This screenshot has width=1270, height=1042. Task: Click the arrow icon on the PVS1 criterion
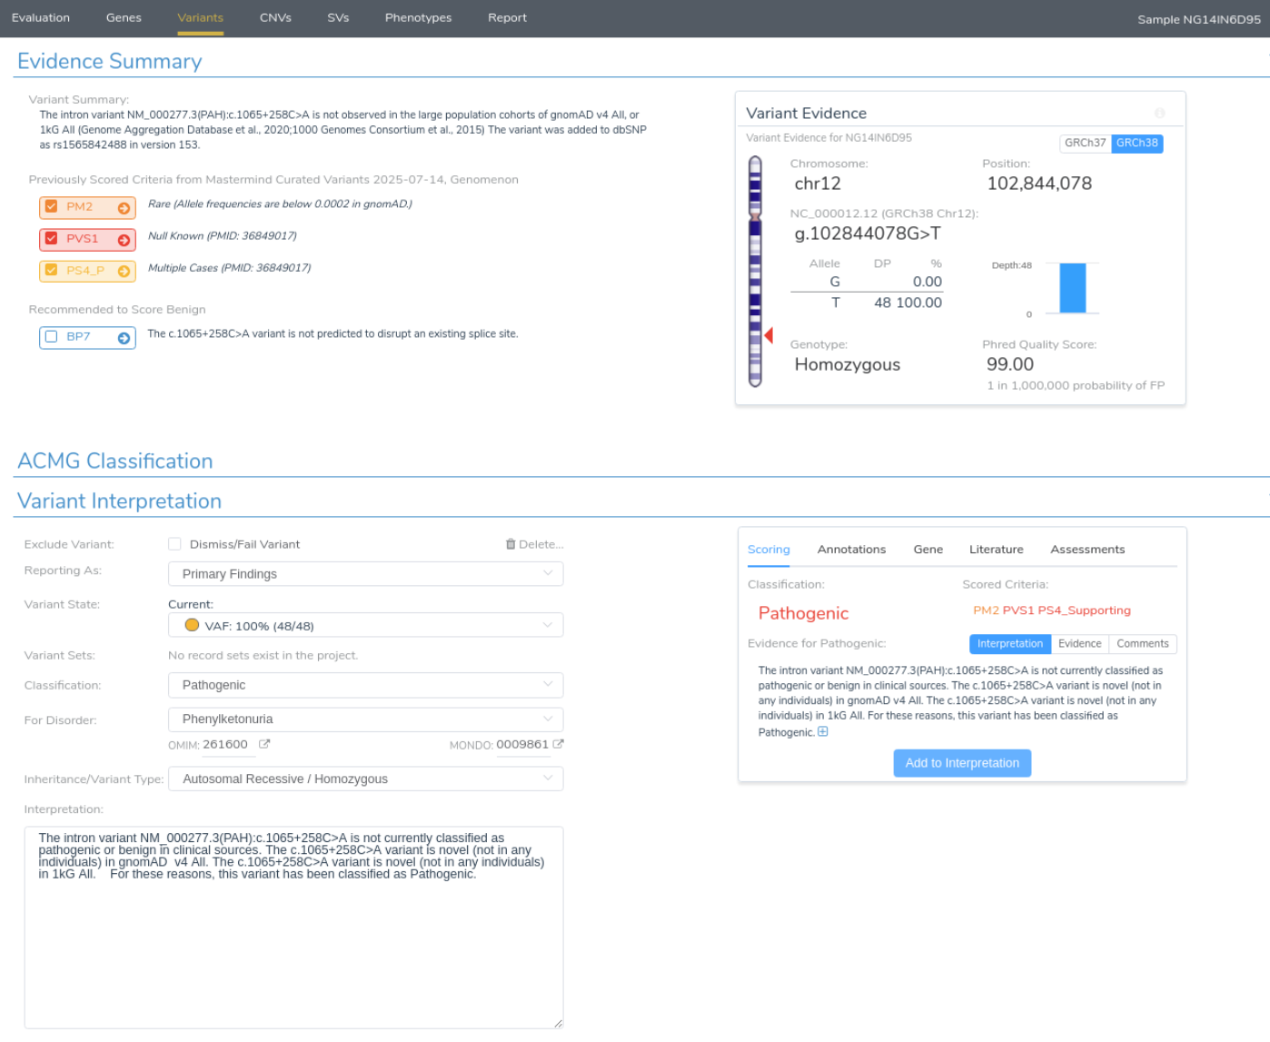pos(124,240)
